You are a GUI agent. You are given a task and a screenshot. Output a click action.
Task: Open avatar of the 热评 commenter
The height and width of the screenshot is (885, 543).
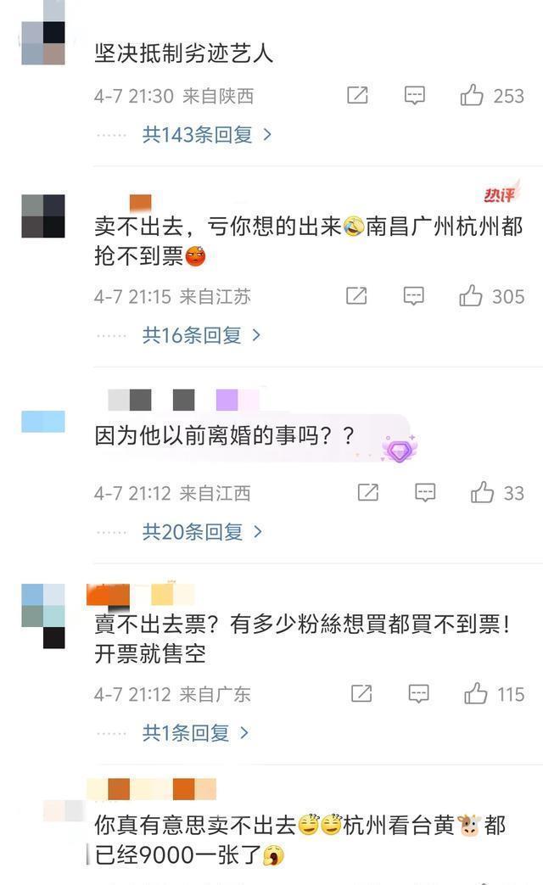[43, 216]
